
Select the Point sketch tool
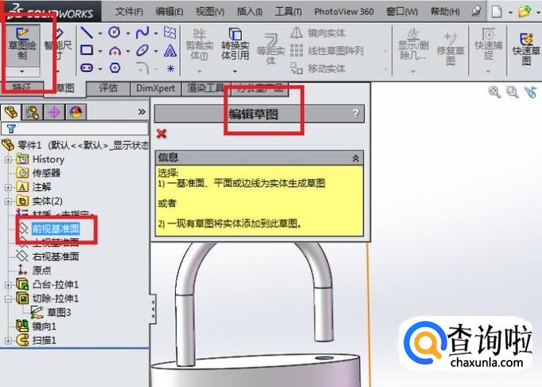pos(170,68)
